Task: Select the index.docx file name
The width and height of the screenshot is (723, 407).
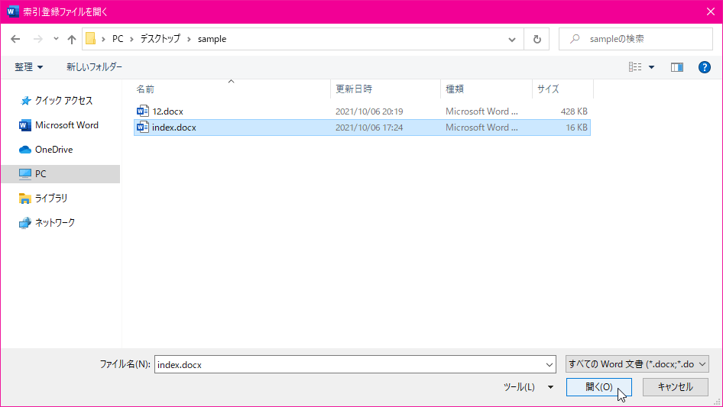Action: point(173,128)
